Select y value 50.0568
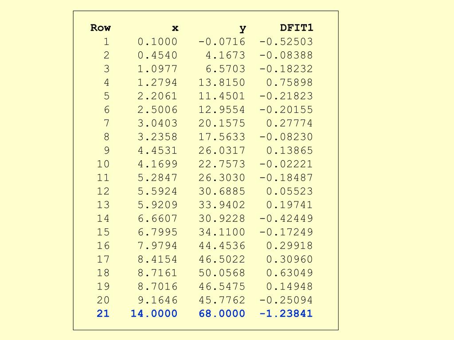This screenshot has width=454, height=340. click(222, 273)
